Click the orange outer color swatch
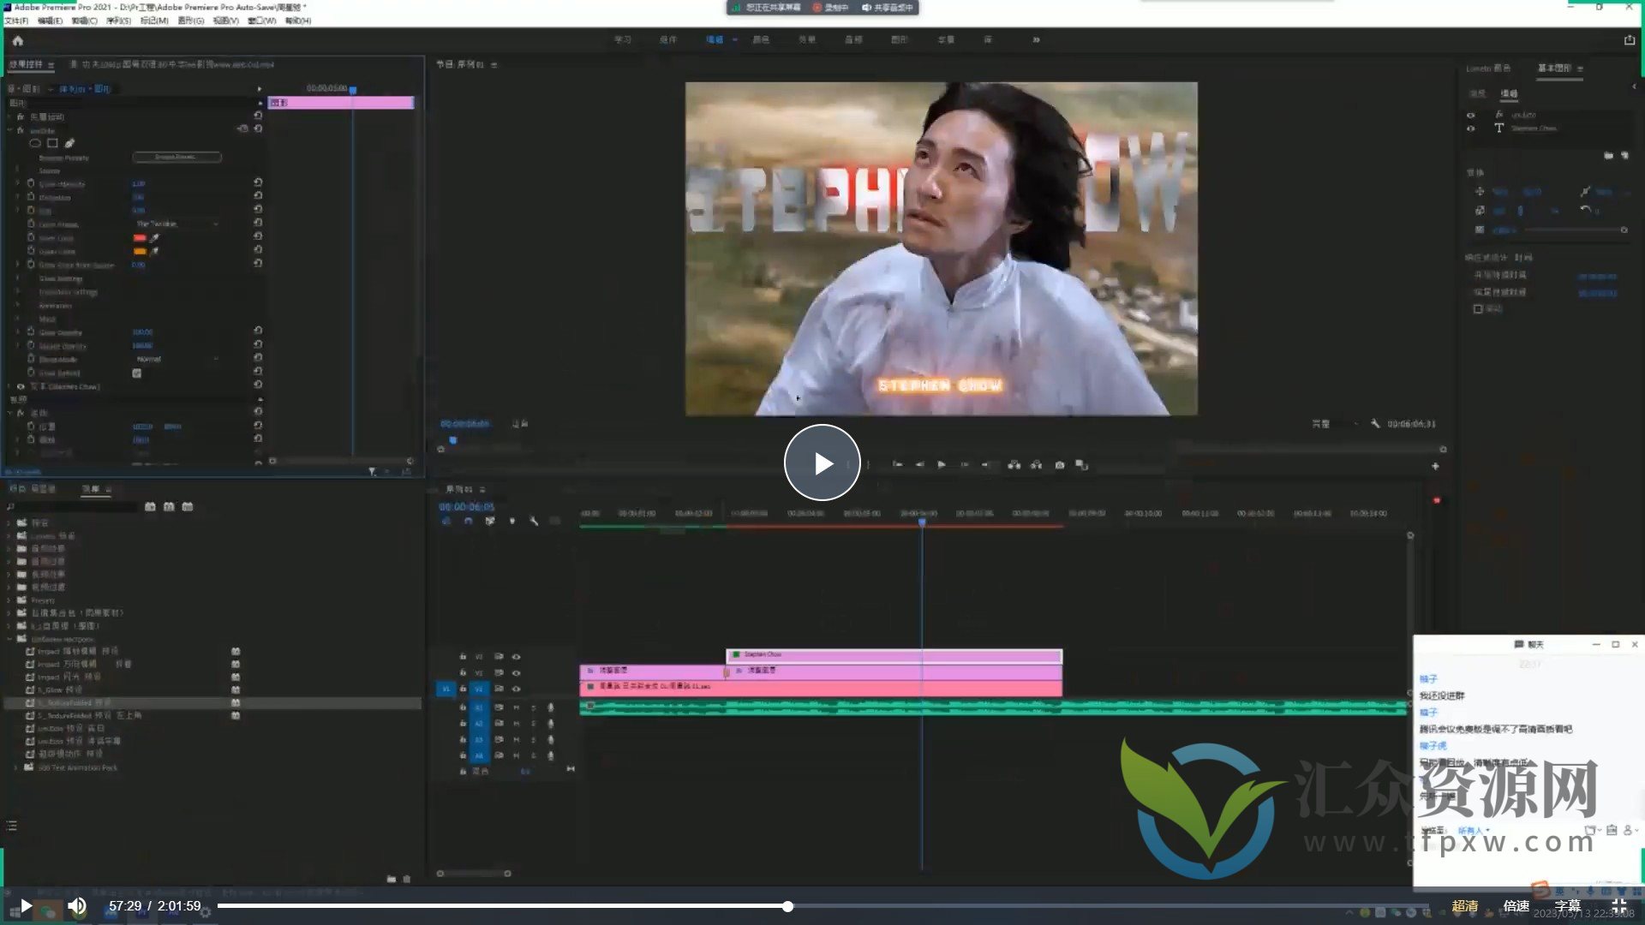This screenshot has width=1645, height=925. tap(140, 251)
